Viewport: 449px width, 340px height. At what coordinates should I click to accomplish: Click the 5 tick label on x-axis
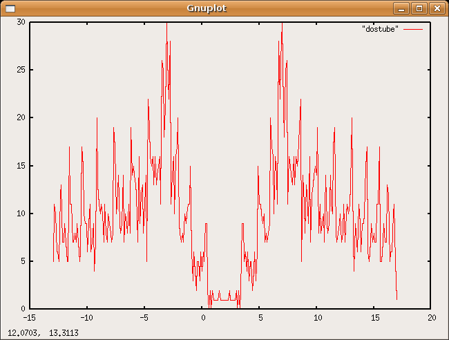260,318
